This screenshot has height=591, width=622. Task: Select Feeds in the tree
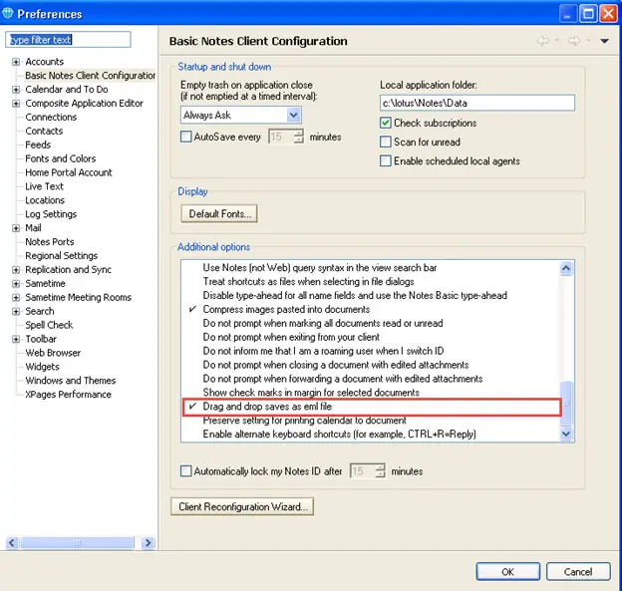click(38, 146)
